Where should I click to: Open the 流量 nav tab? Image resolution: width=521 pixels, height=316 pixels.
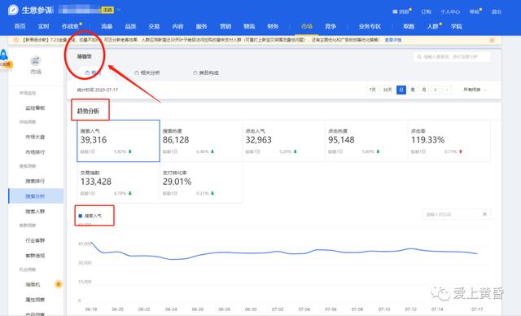pyautogui.click(x=107, y=26)
